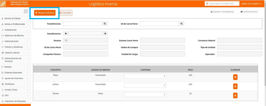Go to previous transfer with left arrow
This screenshot has height=106, width=266.
tap(66, 34)
